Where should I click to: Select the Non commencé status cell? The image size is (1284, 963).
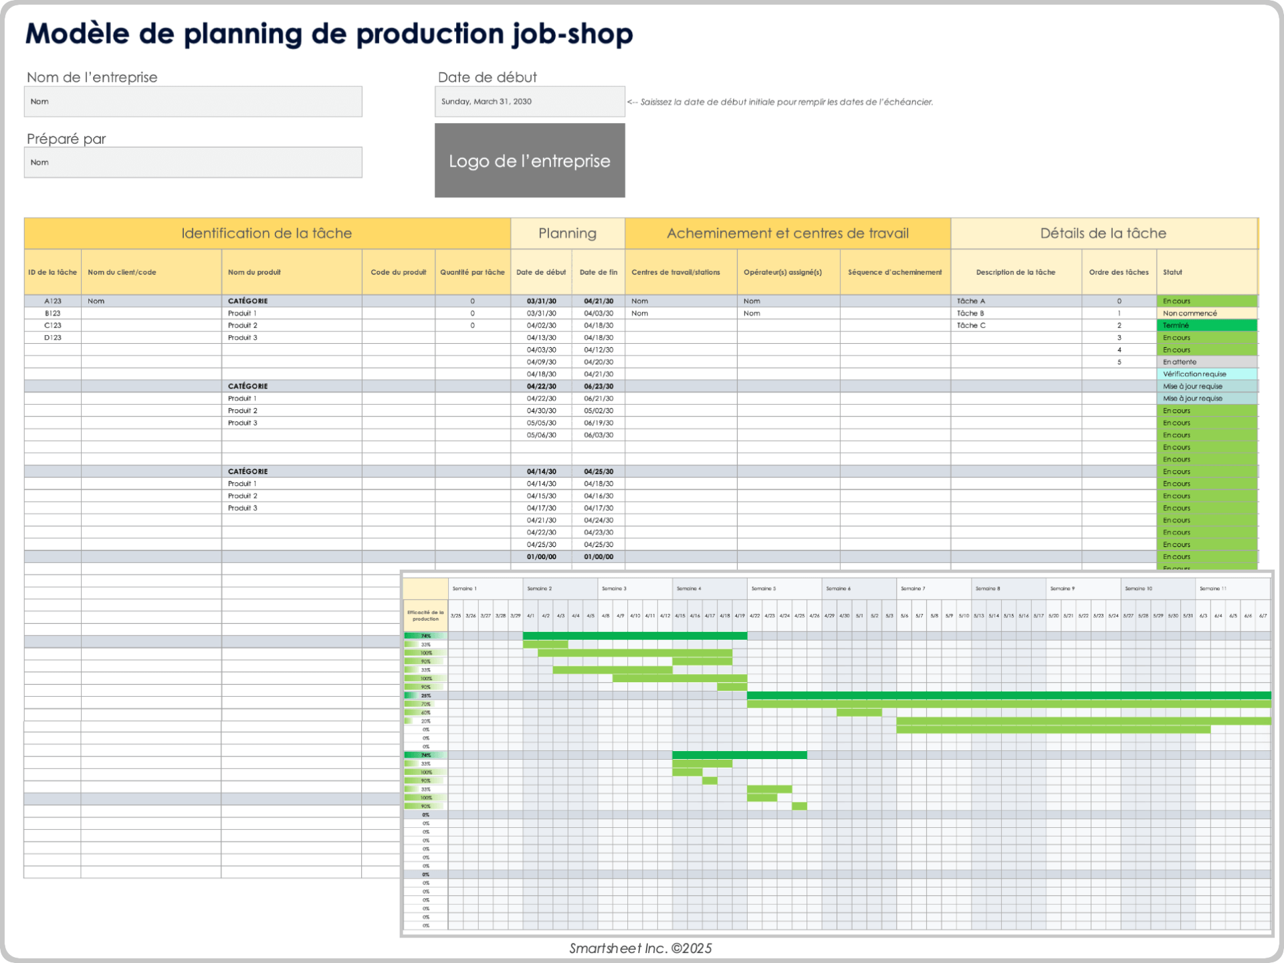click(1207, 312)
